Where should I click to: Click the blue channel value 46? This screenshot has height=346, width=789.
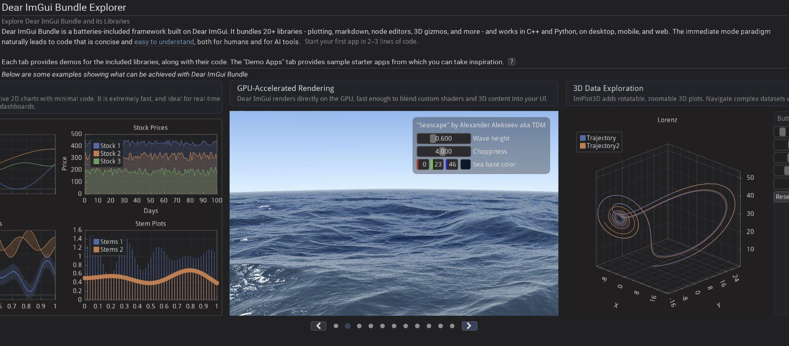point(452,164)
